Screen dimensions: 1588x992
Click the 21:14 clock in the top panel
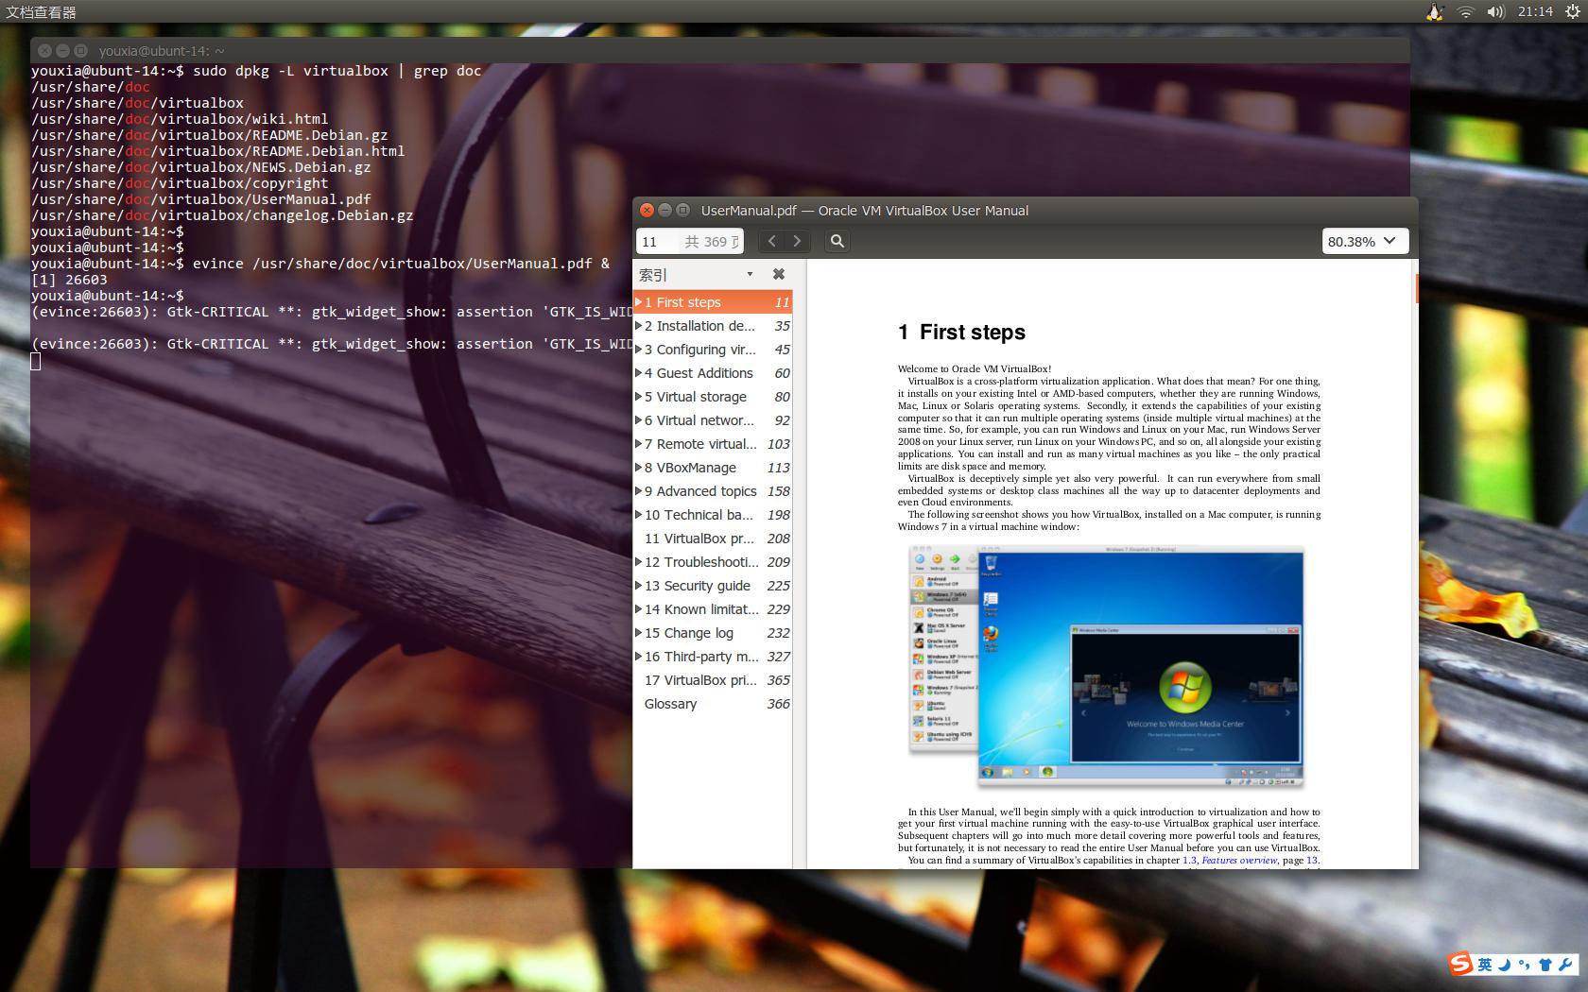point(1536,11)
